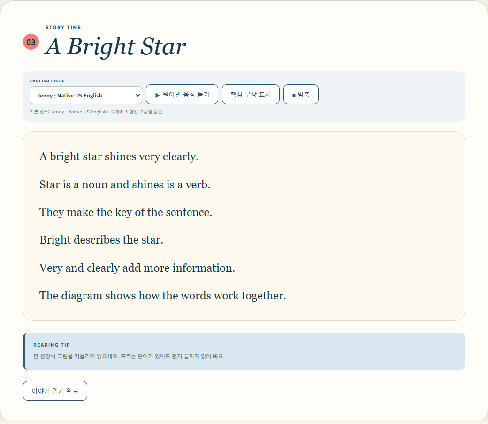Select sentence "A bright star shines very clearly."

(119, 156)
